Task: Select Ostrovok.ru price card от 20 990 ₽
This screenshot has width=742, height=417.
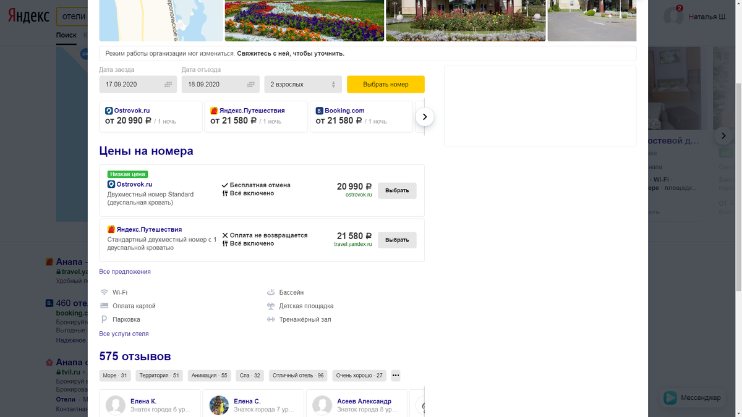Action: [151, 116]
